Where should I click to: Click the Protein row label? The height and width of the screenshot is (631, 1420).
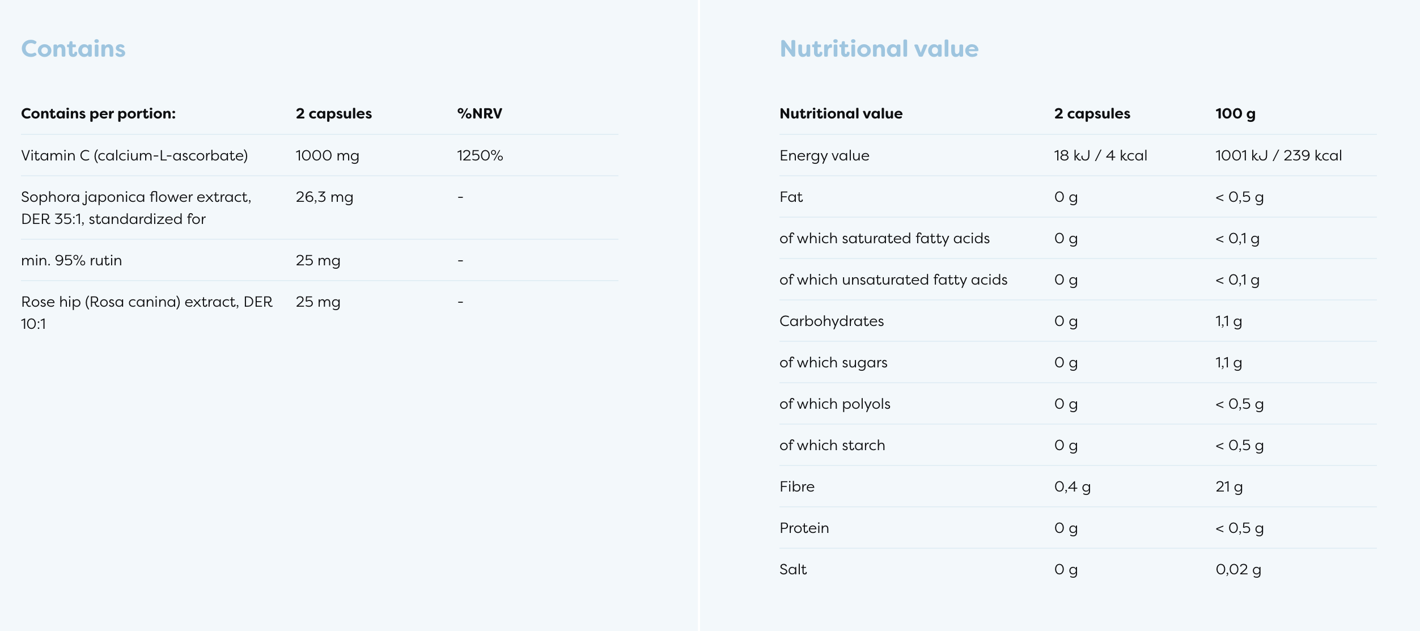pos(804,528)
